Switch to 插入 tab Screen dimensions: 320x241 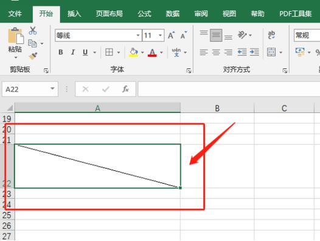point(74,13)
